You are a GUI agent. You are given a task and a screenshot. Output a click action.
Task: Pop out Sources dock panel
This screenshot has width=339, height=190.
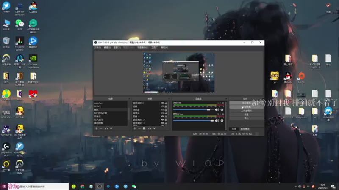click(169, 99)
